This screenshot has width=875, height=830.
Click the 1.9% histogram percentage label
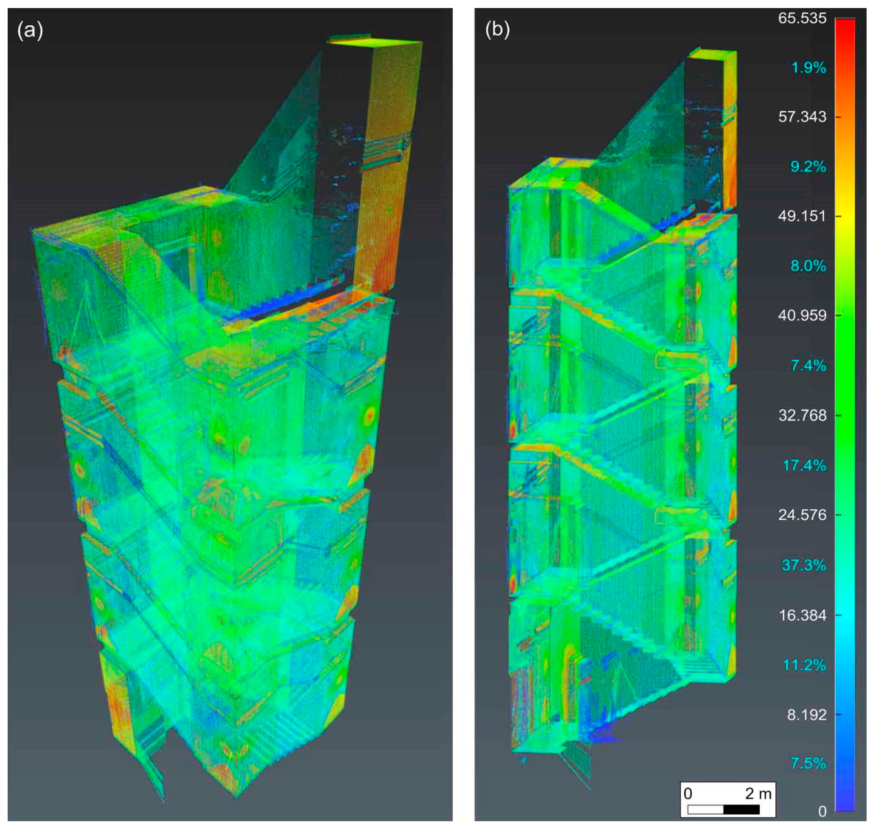(x=808, y=68)
